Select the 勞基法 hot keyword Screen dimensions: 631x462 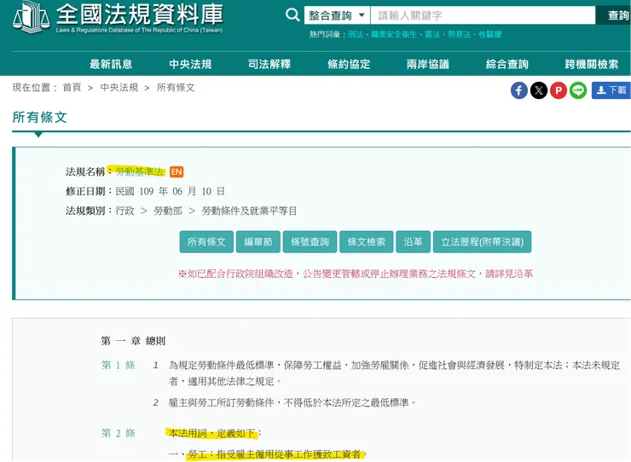pos(459,35)
